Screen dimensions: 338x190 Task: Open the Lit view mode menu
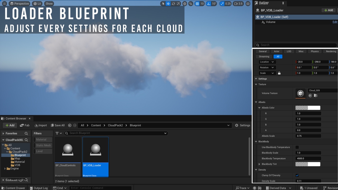click(x=37, y=3)
